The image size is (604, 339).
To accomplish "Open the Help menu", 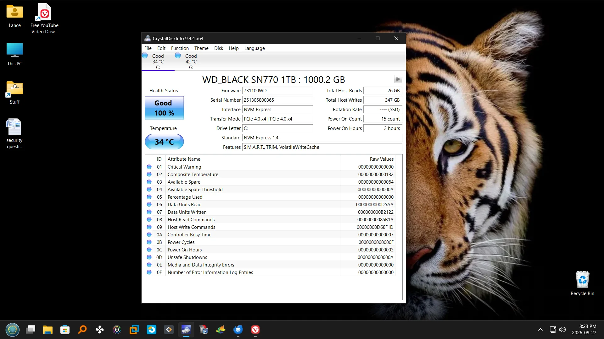I will (x=234, y=48).
